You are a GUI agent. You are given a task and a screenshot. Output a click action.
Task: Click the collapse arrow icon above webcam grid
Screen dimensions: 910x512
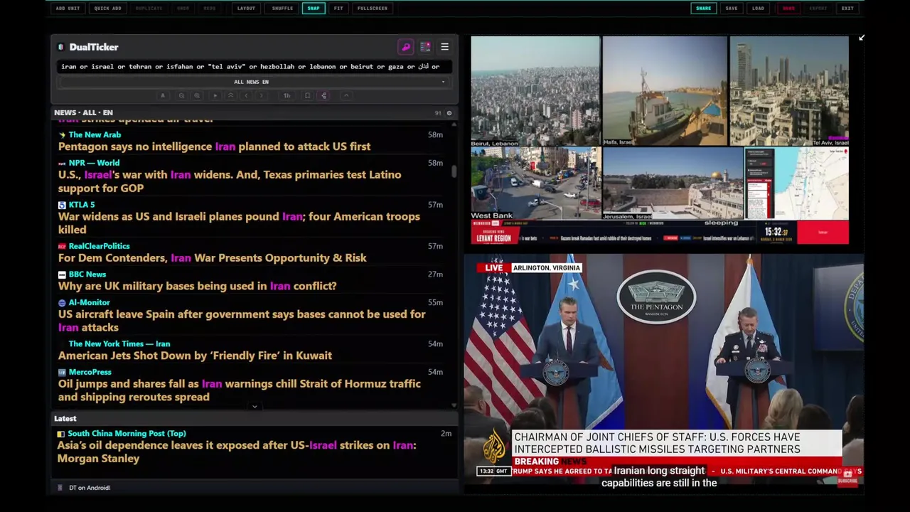861,38
